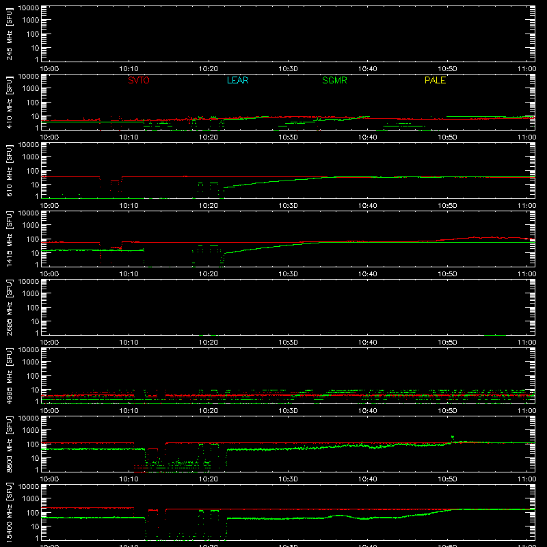Select the 8800 MHz [SFU] axis label

[9, 444]
